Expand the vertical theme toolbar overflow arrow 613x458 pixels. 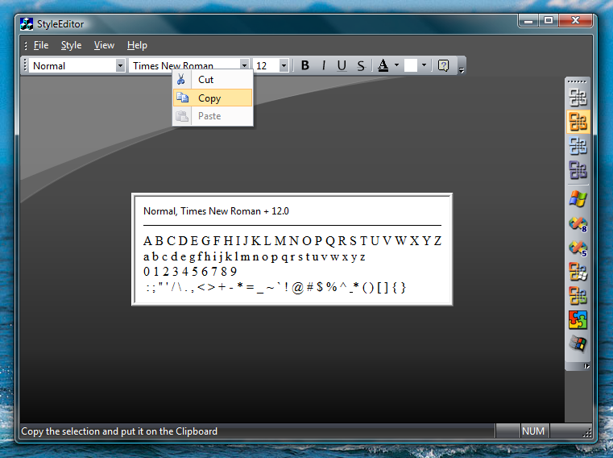[586, 366]
